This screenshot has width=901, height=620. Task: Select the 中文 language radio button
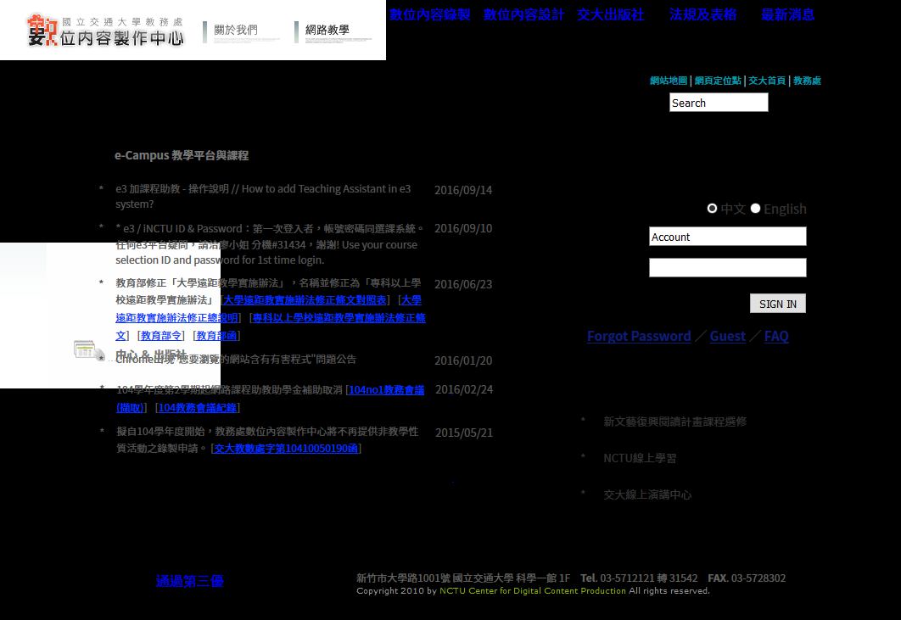(x=713, y=209)
